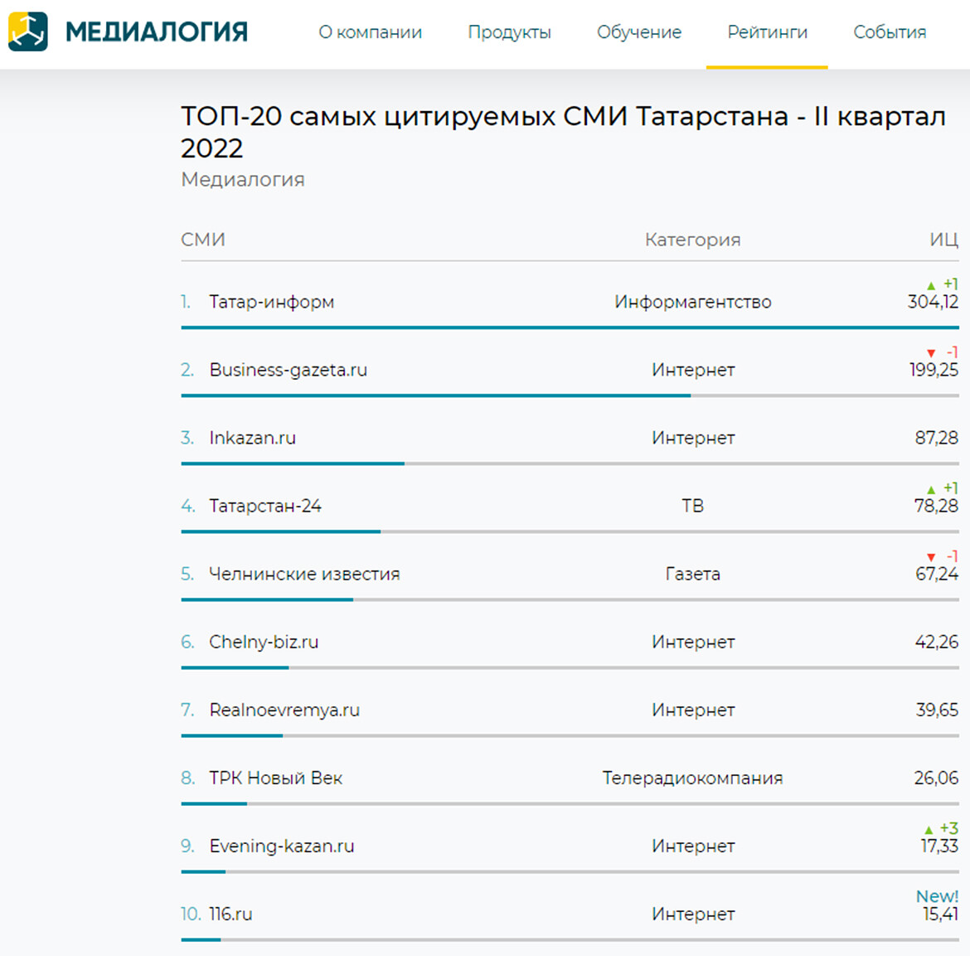970x956 pixels.
Task: Click green up arrow beside Татарстан-24 score
Action: [931, 489]
